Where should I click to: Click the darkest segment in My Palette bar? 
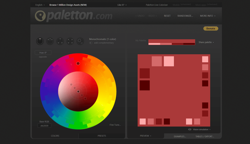[x=189, y=44]
